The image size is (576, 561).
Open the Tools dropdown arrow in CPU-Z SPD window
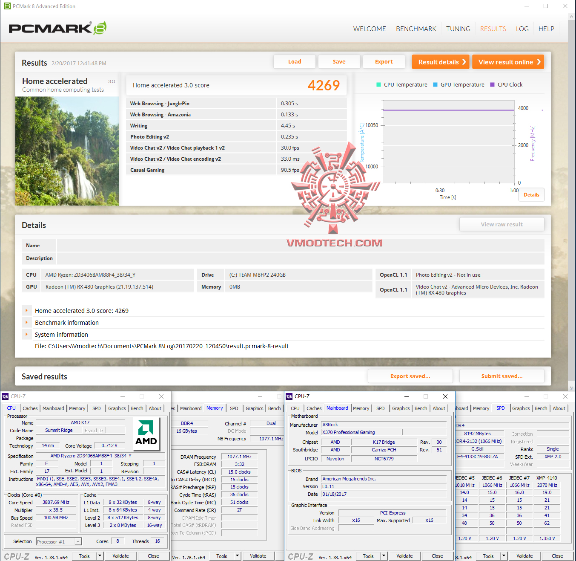pos(504,556)
